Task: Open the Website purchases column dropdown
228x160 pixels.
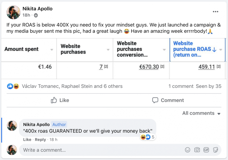Action: [x=108, y=50]
